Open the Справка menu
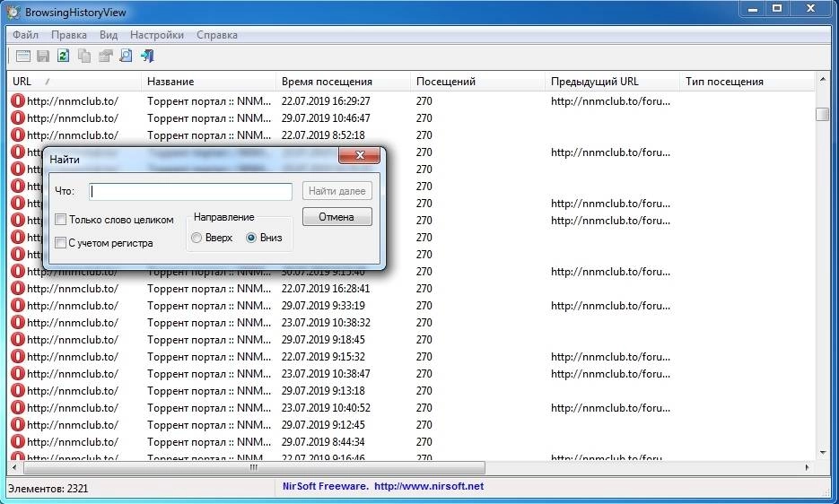This screenshot has height=504, width=839. pyautogui.click(x=217, y=35)
